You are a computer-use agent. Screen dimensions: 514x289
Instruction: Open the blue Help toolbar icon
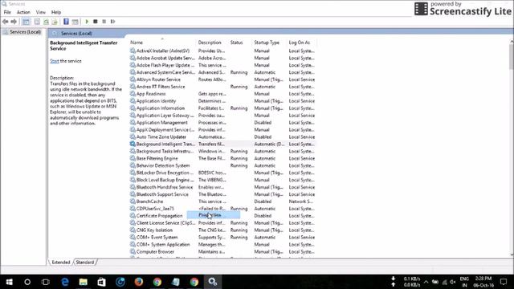coord(66,22)
